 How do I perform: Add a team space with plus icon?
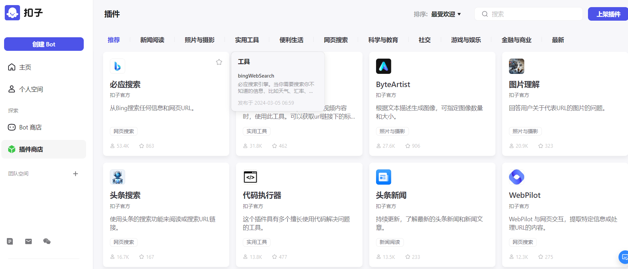point(76,174)
